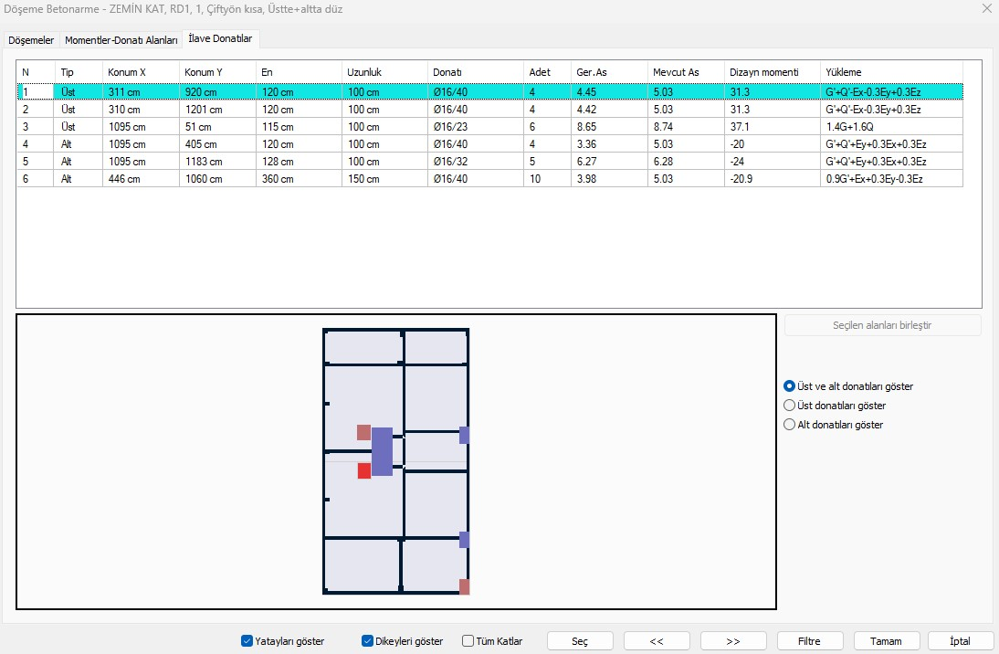Viewport: 999px width, 654px height.
Task: Cancel with the İptal button
Action: click(x=961, y=641)
